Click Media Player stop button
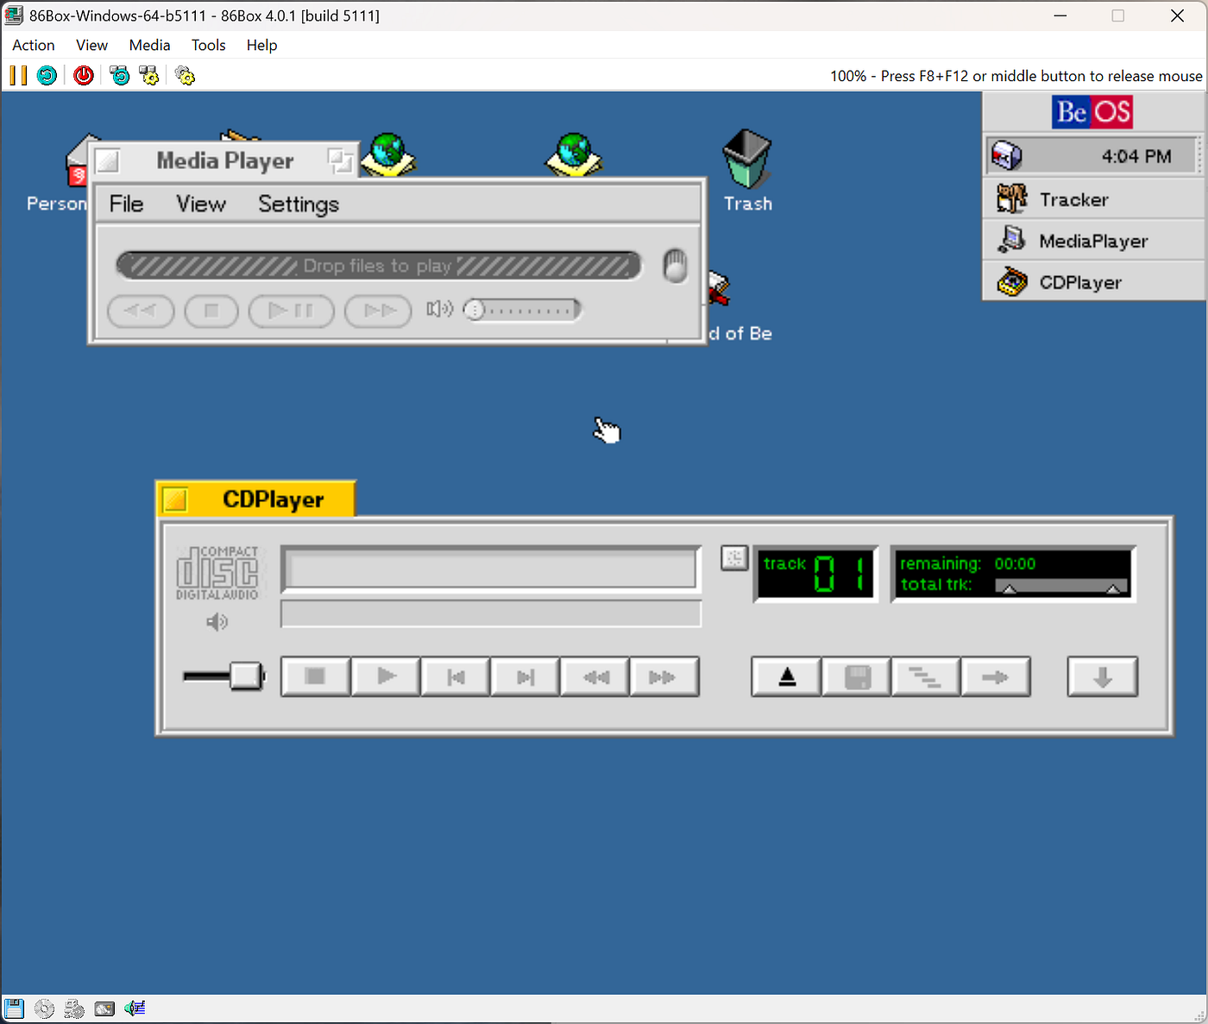1208x1024 pixels. [211, 311]
